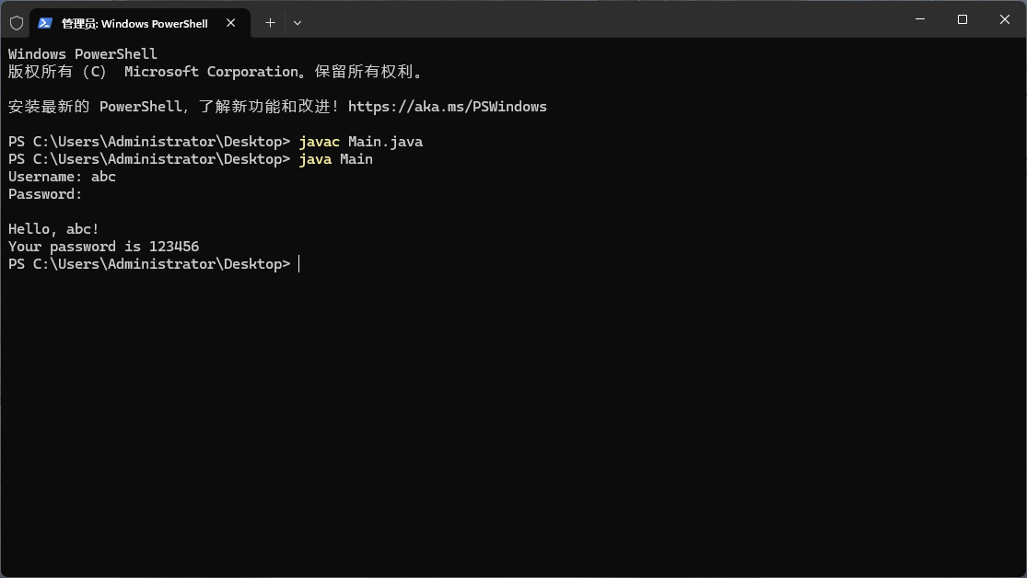The height and width of the screenshot is (578, 1027).
Task: Click the 'Username: abc' output line
Action: pyautogui.click(x=62, y=177)
